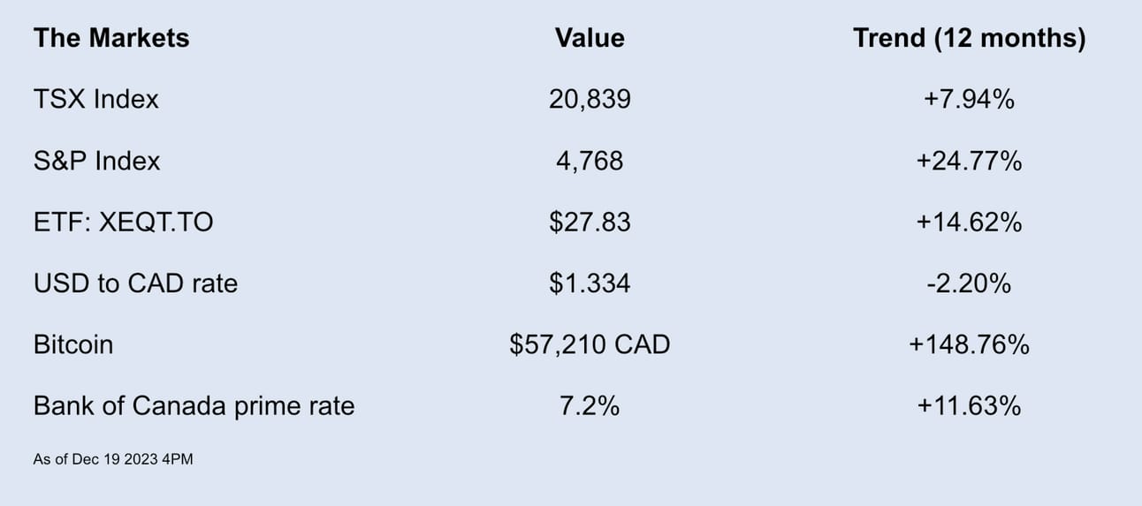Click the +24.77% trend value
This screenshot has height=506, width=1142.
[969, 161]
